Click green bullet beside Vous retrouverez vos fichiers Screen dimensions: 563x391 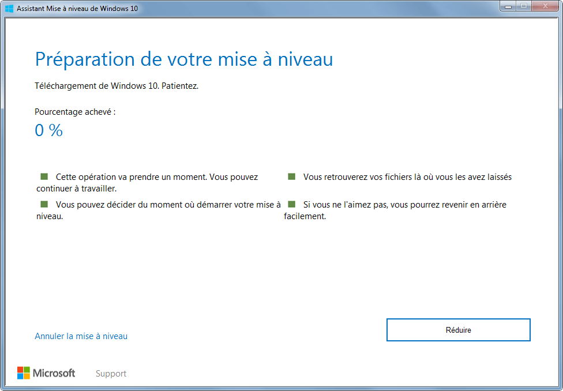point(291,176)
